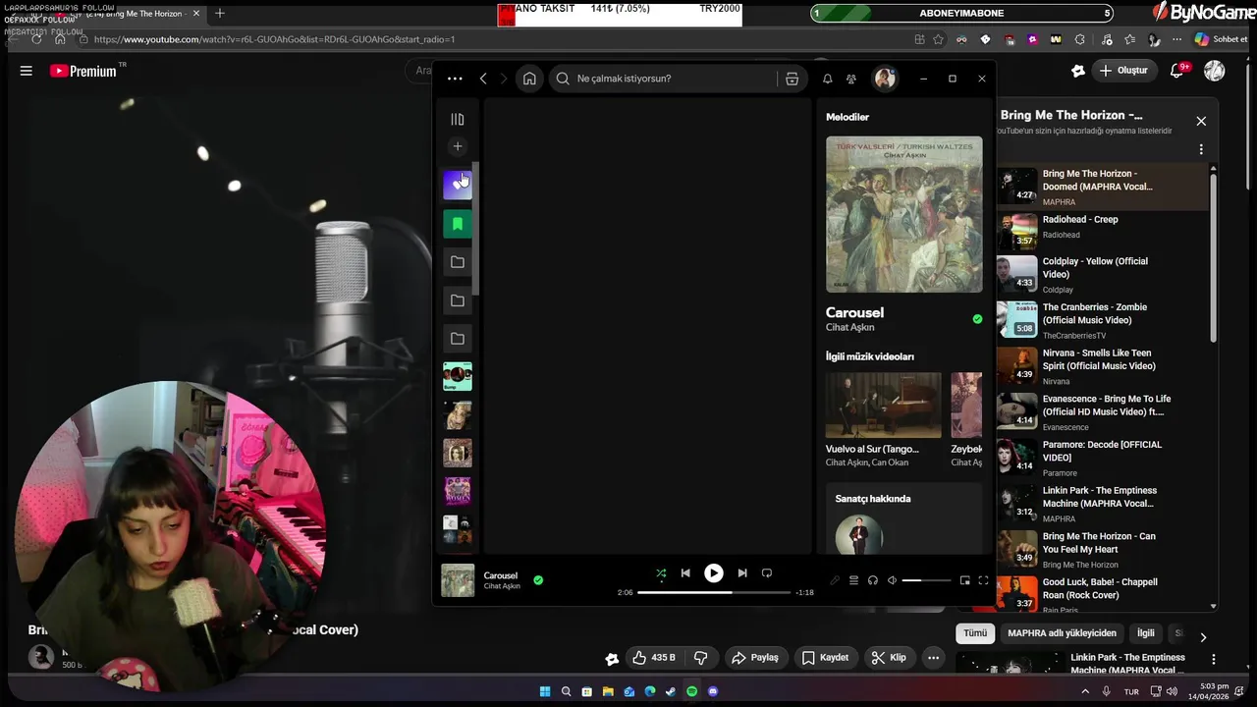The width and height of the screenshot is (1257, 707).
Task: Click Paylaş share button
Action: coord(754,658)
